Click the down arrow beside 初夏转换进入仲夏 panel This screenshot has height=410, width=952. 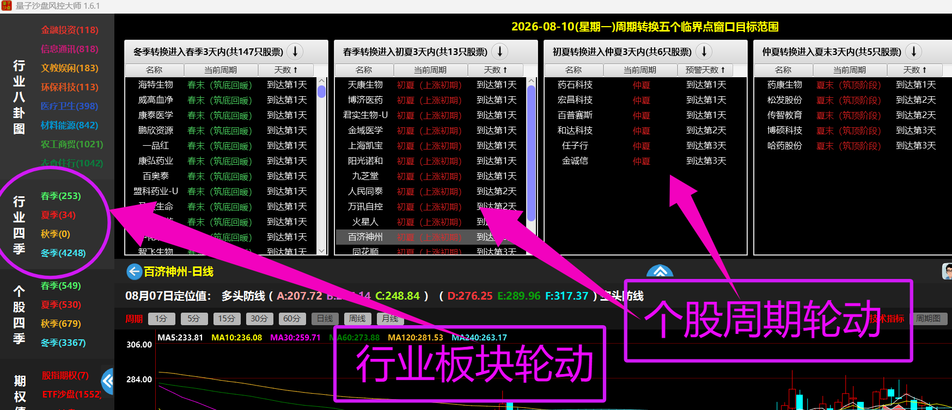click(704, 52)
